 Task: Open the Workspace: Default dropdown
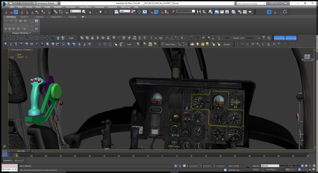47,3
